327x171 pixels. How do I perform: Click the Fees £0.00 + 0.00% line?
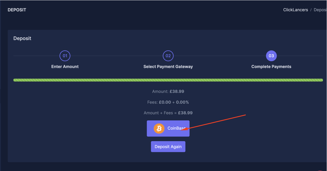click(168, 102)
